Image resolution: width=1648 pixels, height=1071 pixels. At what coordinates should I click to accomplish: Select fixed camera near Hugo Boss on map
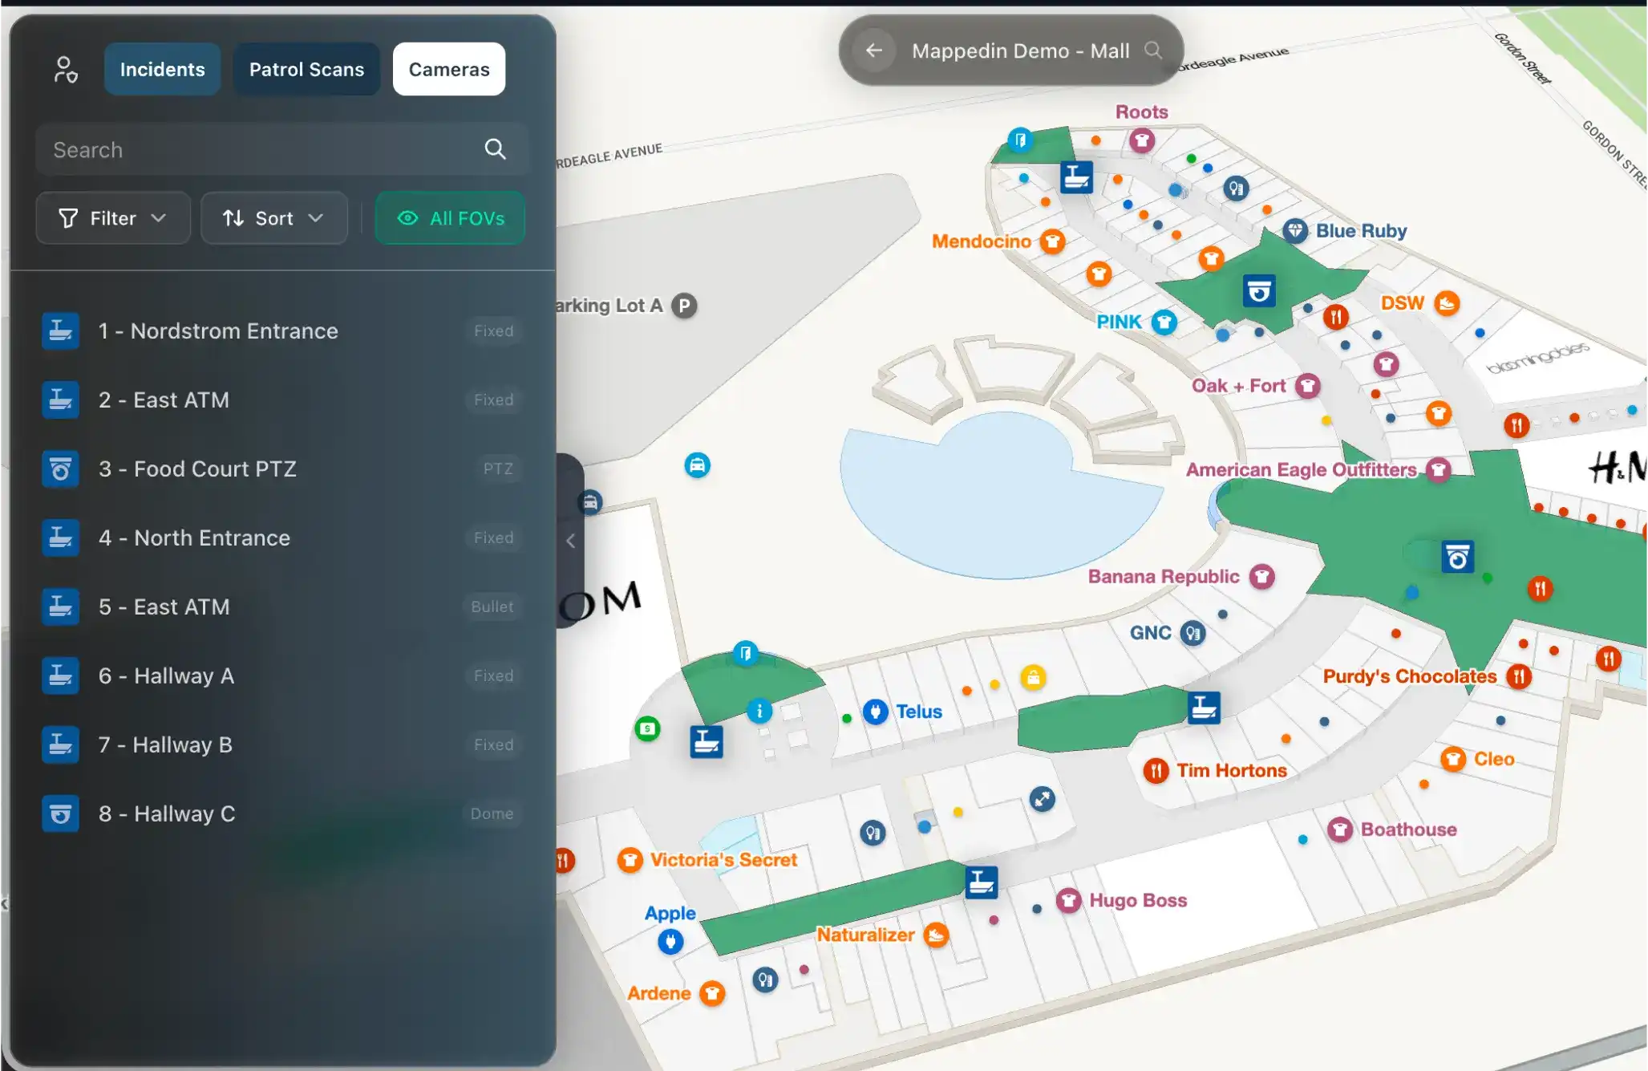tap(981, 882)
